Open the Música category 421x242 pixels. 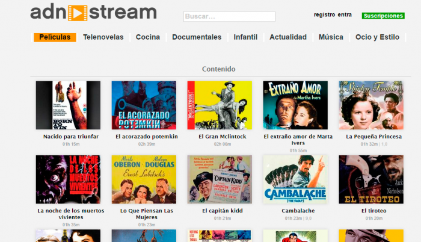tap(331, 37)
